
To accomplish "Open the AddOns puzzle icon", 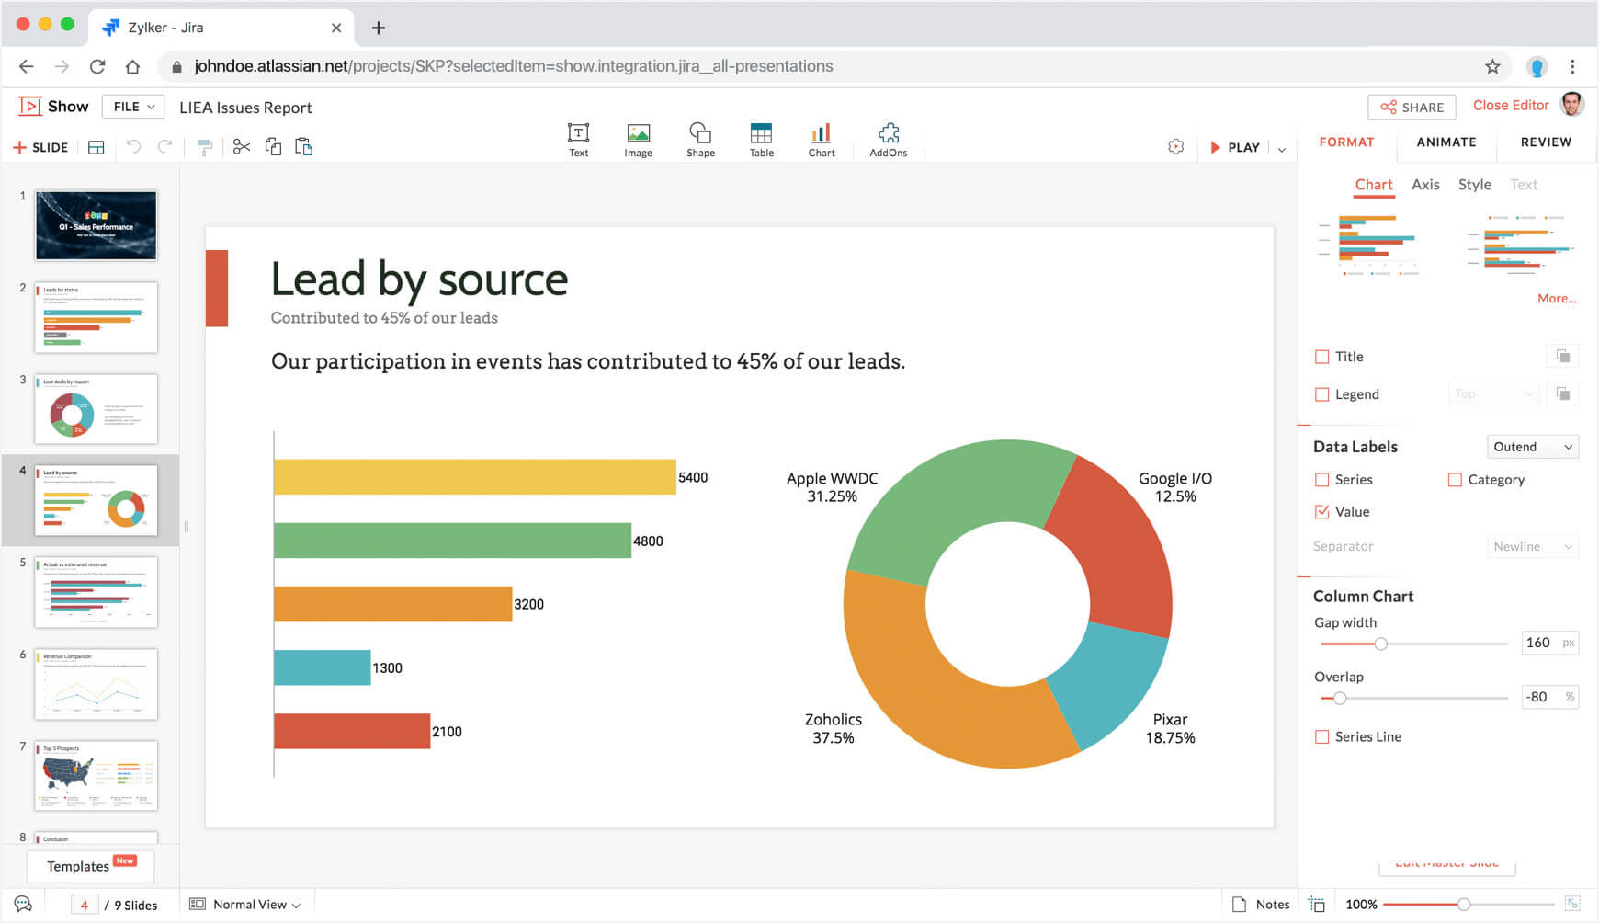I will (x=888, y=140).
